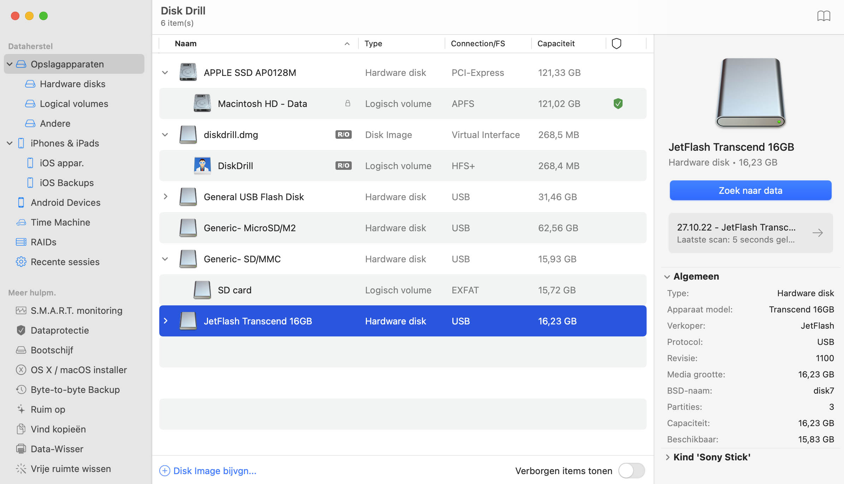Select Hardware disks in sidebar
The image size is (844, 484).
point(65,84)
